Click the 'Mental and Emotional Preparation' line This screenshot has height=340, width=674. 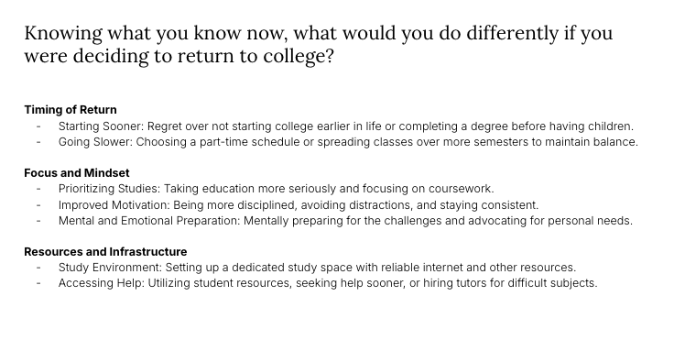[345, 221]
